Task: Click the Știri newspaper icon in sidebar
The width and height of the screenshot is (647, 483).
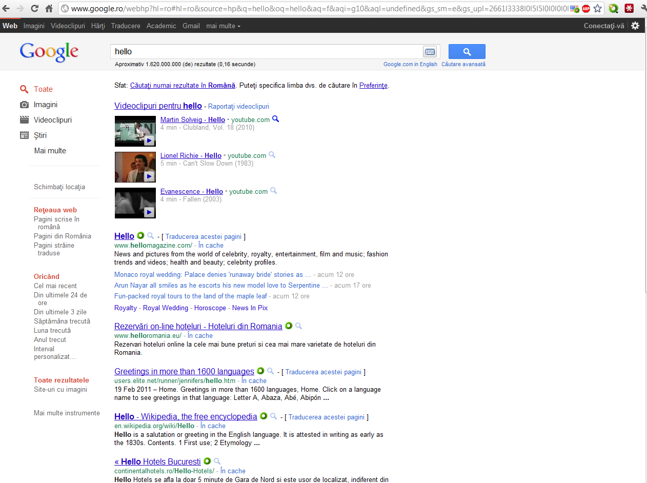Action: click(x=24, y=135)
